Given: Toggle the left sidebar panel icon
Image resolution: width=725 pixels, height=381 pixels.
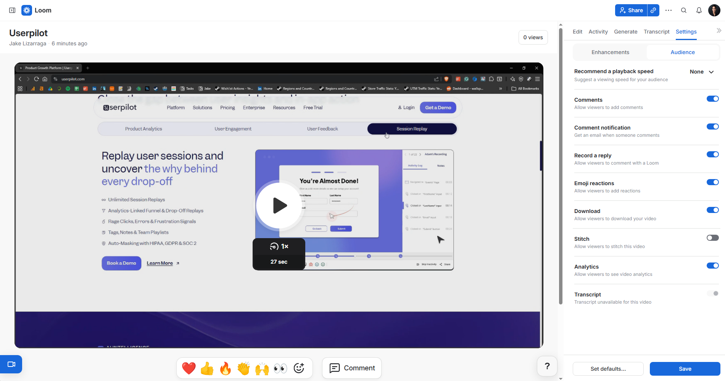Looking at the screenshot, I should point(12,10).
